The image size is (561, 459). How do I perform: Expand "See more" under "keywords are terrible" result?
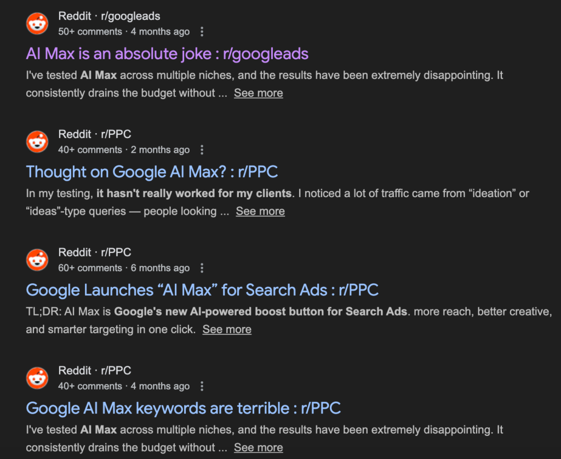pos(258,448)
